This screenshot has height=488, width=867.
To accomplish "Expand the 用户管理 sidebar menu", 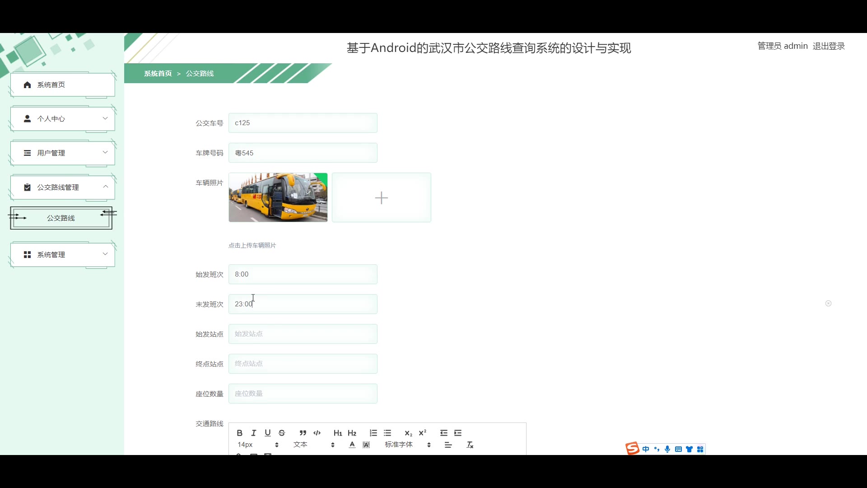I will (63, 153).
